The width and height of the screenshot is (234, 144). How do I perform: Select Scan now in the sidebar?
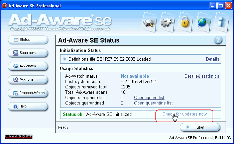point(28,53)
